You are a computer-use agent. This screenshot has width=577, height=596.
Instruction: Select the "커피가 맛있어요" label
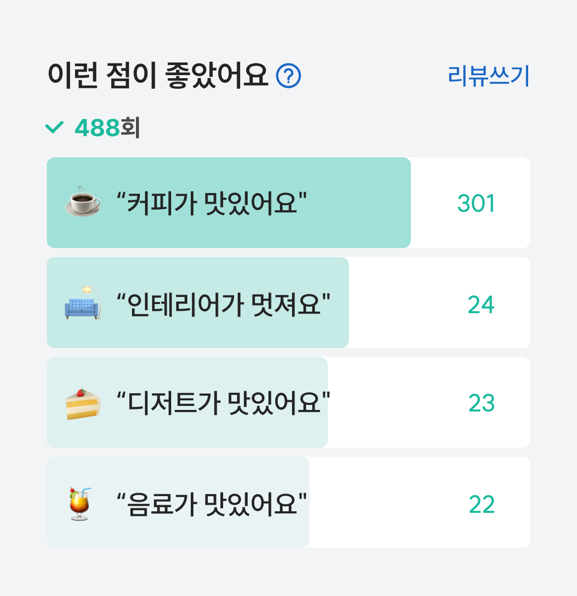pyautogui.click(x=211, y=203)
